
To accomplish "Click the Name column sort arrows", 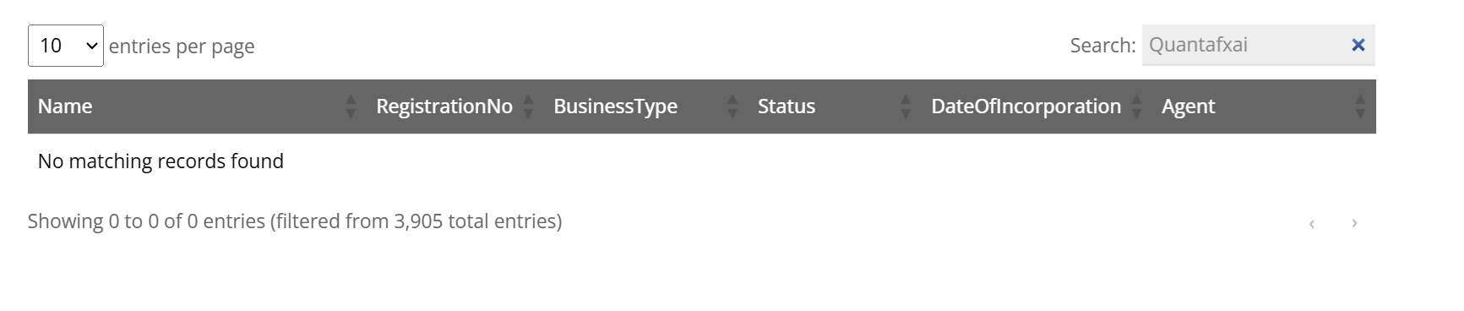I will point(351,106).
